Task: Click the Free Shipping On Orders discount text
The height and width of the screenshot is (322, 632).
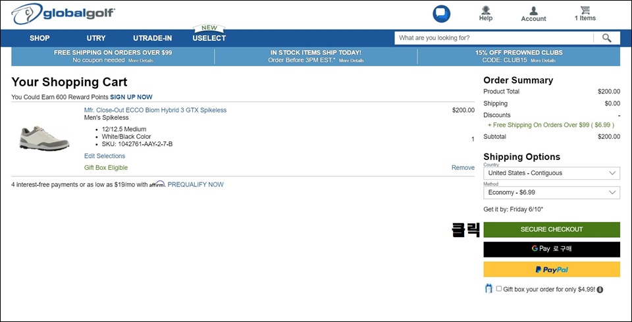Action: [551, 125]
